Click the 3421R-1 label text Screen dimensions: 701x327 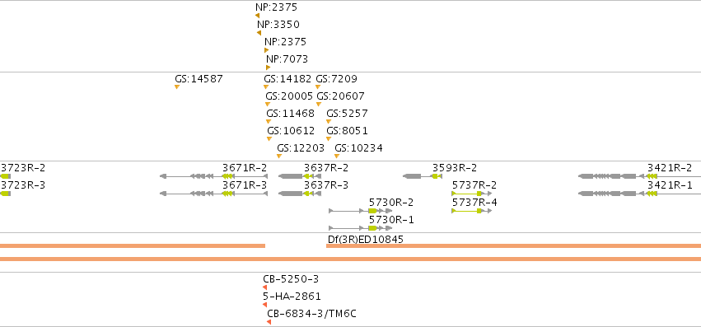click(670, 185)
